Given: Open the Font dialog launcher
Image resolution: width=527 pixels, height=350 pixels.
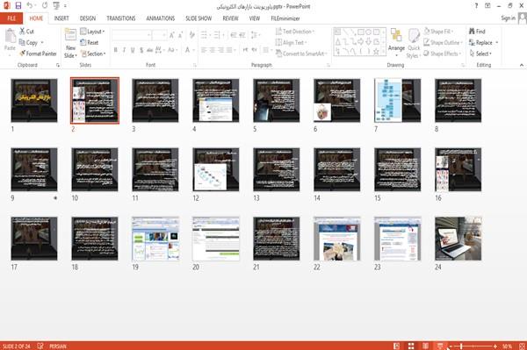Looking at the screenshot, I should [194, 65].
